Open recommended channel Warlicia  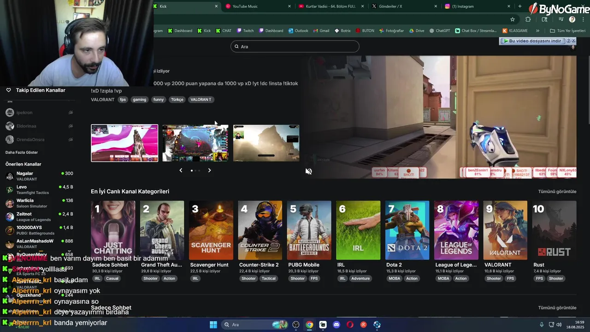click(39, 203)
